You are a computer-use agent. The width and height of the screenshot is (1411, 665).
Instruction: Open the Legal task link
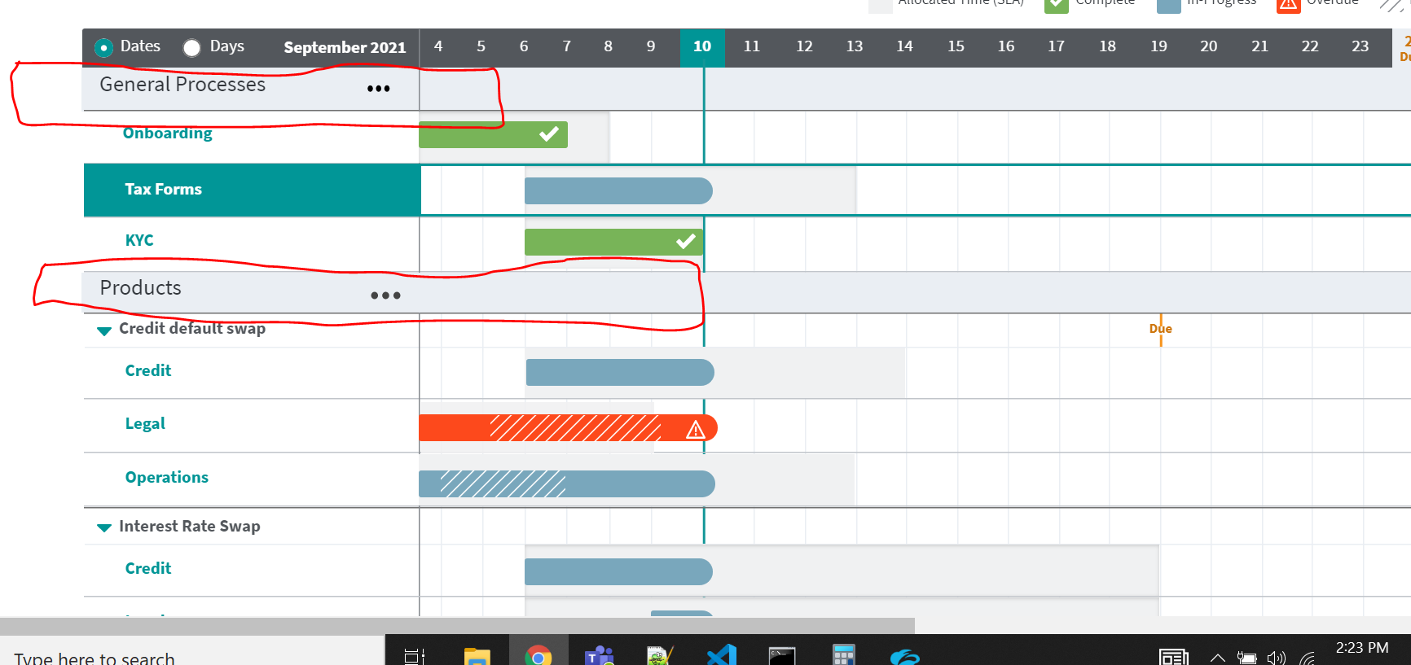(145, 423)
